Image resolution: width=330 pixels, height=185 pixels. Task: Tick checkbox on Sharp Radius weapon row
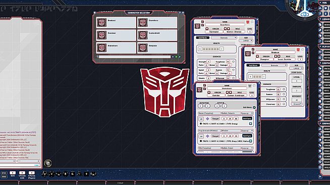coord(250,141)
